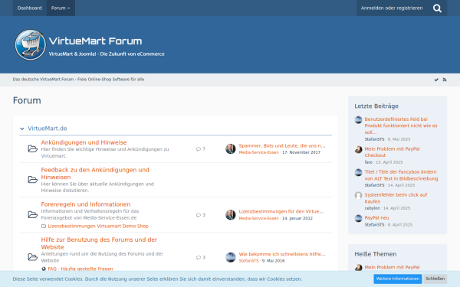Open thread Lizenzbestimmungen für den Virtue...
The width and height of the screenshot is (460, 287).
click(281, 211)
